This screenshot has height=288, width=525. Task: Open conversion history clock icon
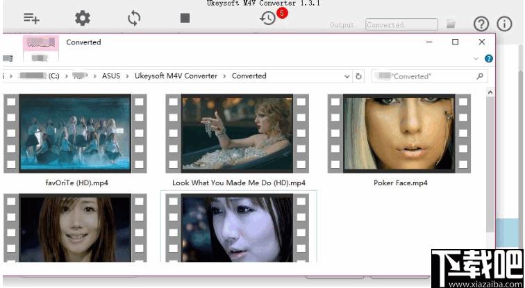267,18
